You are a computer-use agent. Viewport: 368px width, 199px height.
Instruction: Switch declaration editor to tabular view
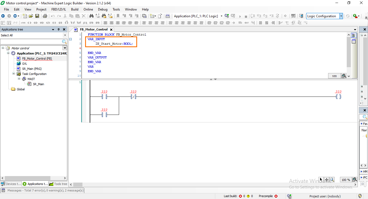pyautogui.click(x=354, y=42)
